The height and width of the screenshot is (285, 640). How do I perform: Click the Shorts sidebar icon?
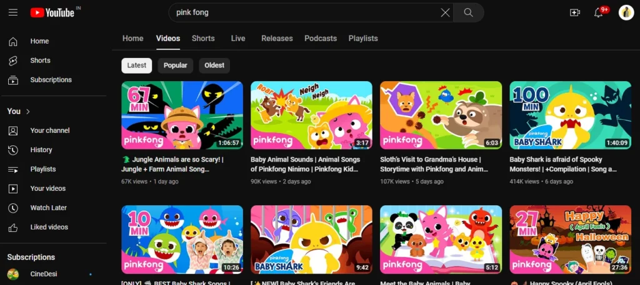(x=13, y=60)
